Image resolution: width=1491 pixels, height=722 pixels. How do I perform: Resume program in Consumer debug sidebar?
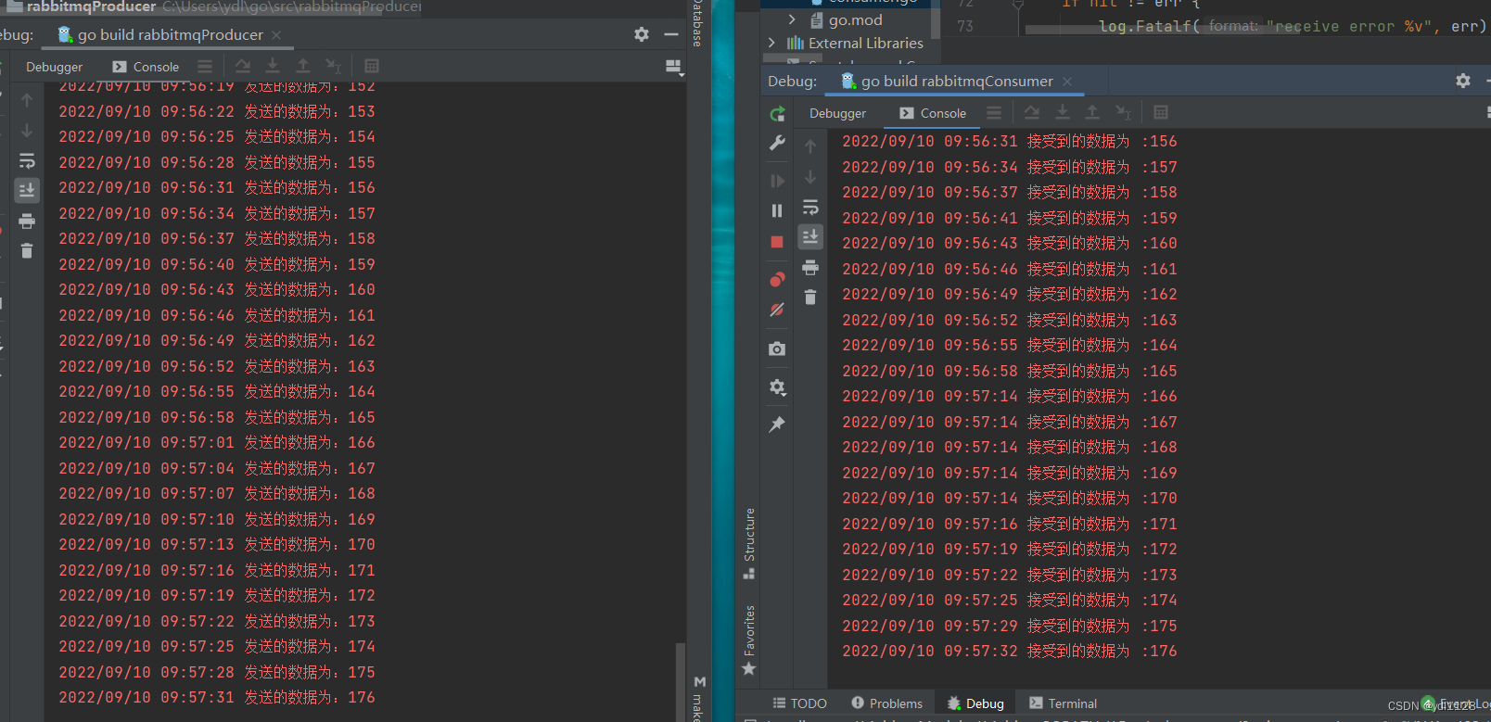pos(777,181)
